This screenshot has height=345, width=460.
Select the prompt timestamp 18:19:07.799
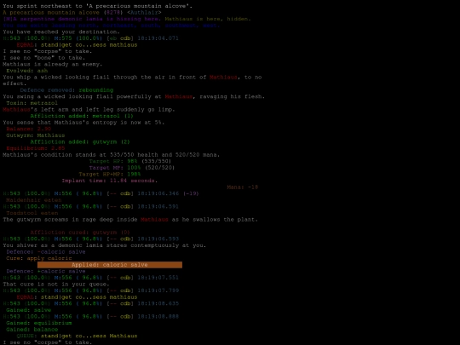point(158,290)
